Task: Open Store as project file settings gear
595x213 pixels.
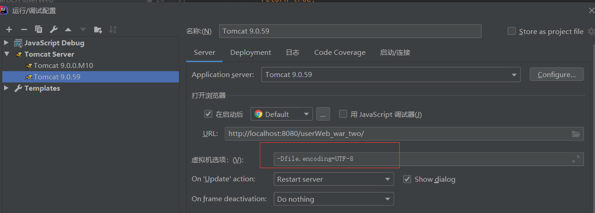Action: click(x=591, y=31)
